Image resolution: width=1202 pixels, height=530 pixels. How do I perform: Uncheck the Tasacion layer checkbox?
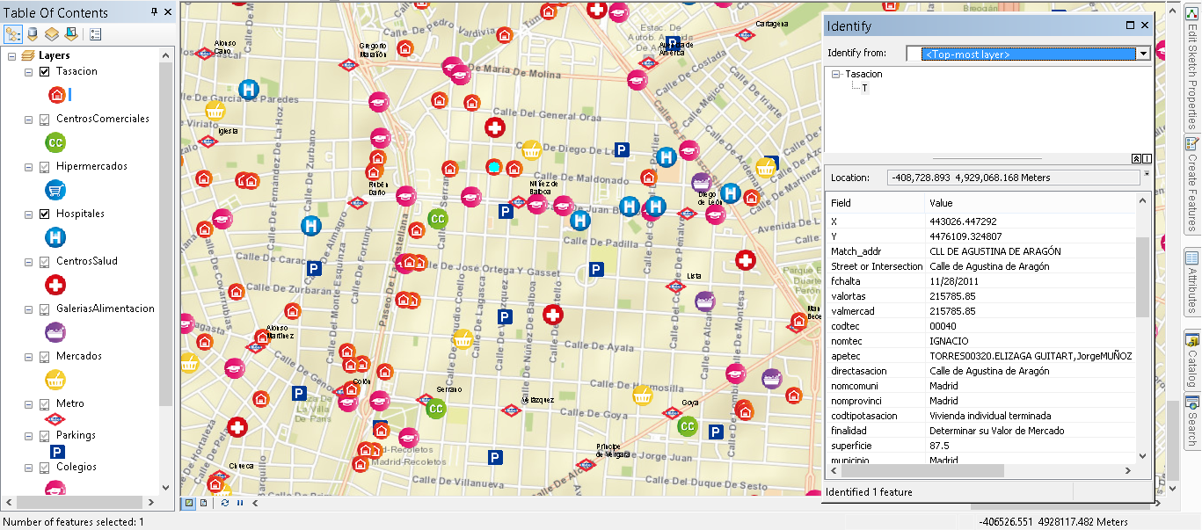(45, 71)
